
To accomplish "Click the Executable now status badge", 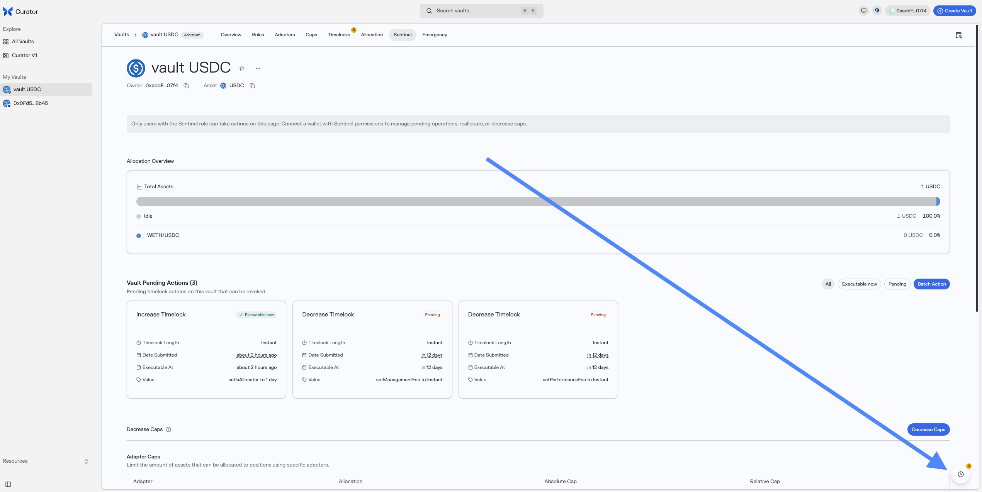I will coord(257,315).
